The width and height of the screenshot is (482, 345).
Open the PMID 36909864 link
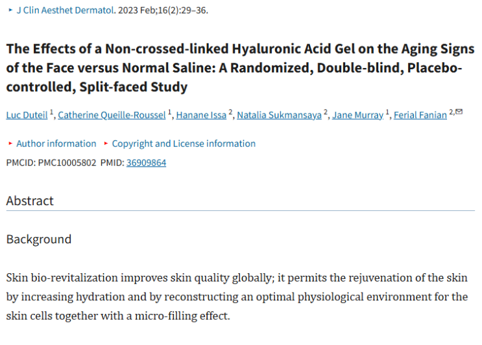tap(146, 162)
